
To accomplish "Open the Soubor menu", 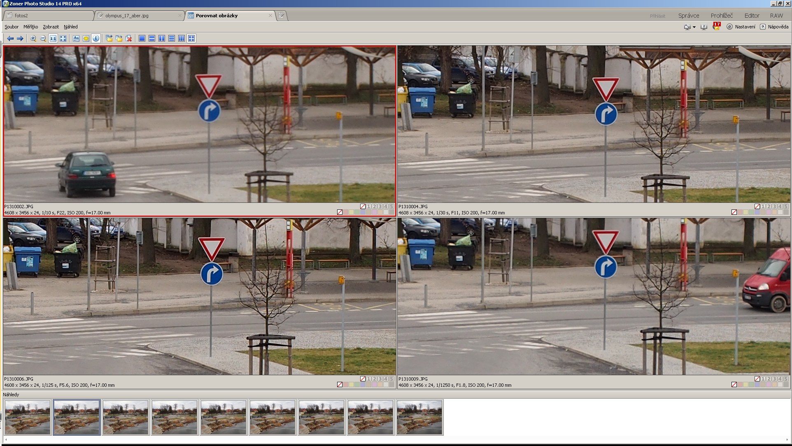I will coord(12,27).
